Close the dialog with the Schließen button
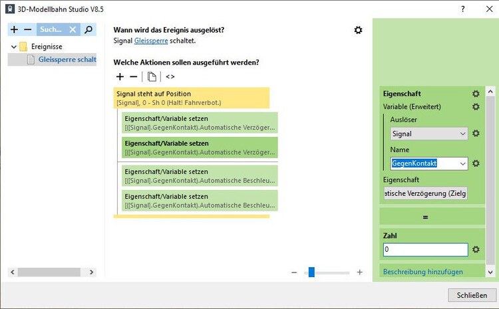Screen dimensions: 499x309 click(472, 295)
